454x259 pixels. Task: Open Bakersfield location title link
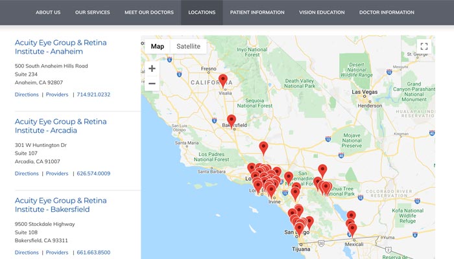(x=61, y=205)
